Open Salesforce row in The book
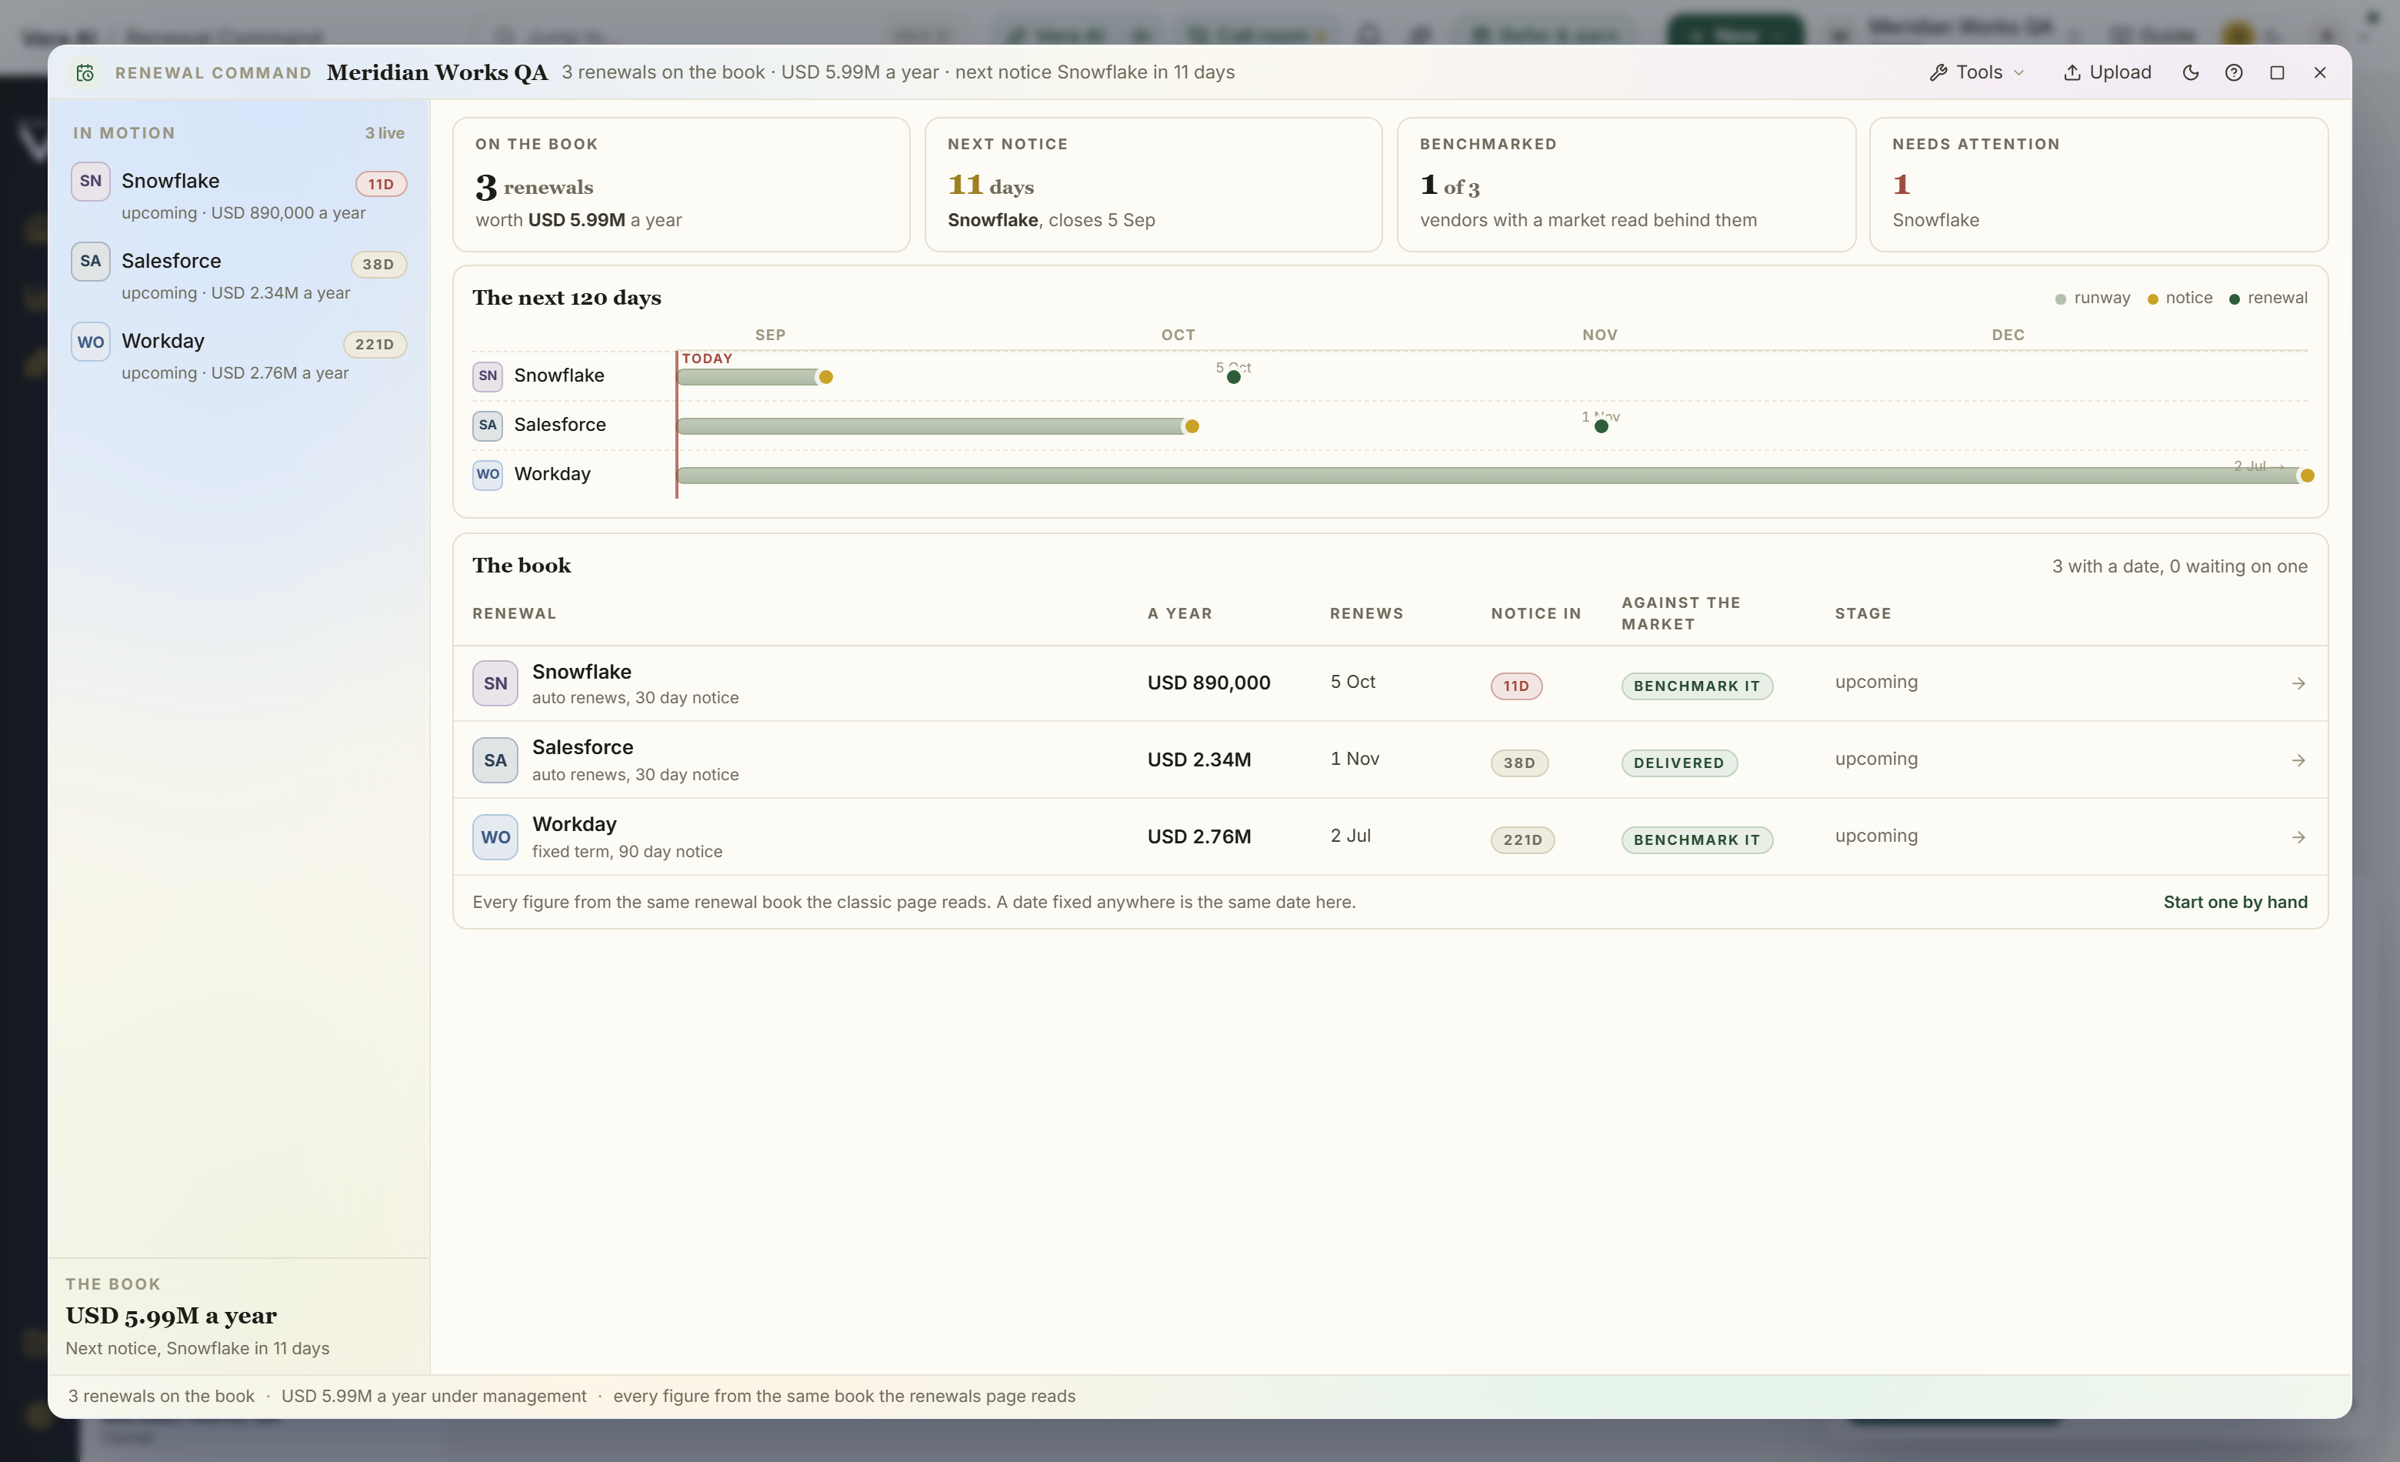Image resolution: width=2400 pixels, height=1462 pixels. [1390, 759]
